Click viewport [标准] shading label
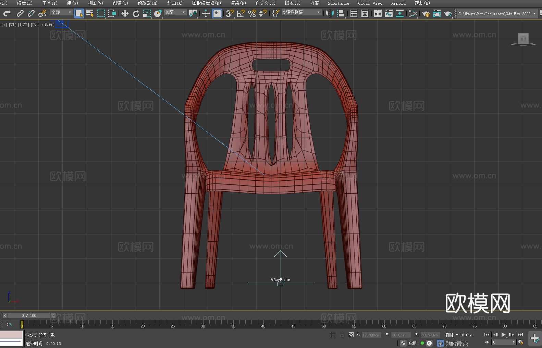This screenshot has height=348, width=542. pos(23,25)
